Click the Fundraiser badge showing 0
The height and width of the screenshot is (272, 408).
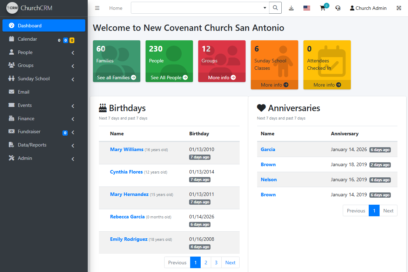click(x=65, y=132)
